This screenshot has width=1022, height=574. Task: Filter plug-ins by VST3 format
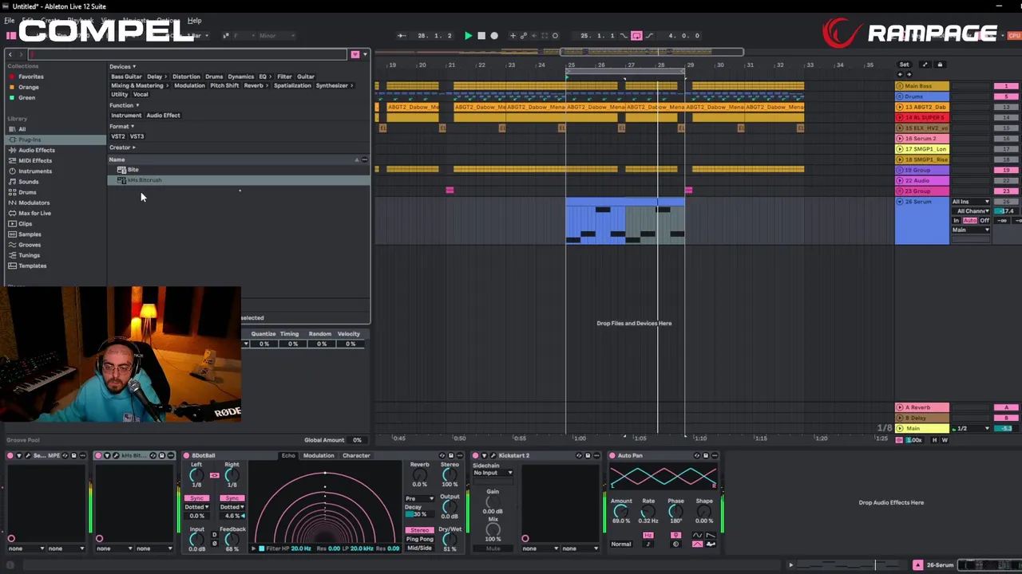pos(137,136)
